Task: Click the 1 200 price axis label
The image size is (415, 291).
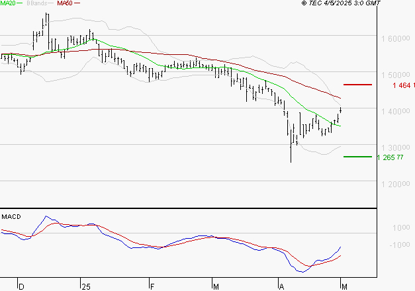Action: [395, 184]
